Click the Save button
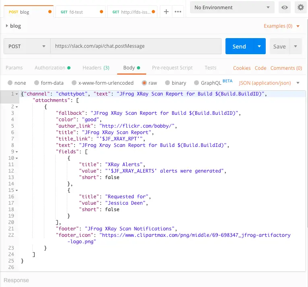 click(279, 47)
